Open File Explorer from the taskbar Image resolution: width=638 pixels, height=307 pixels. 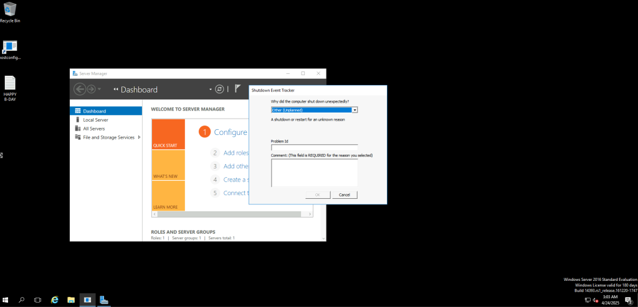tap(71, 300)
